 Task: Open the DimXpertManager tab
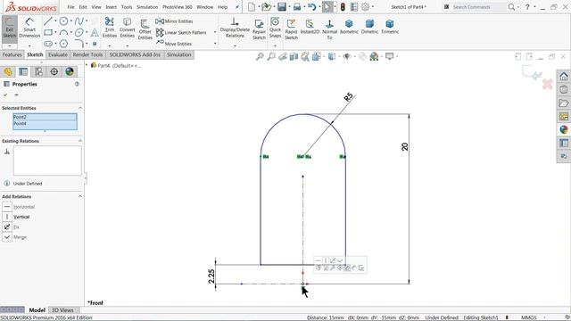pos(54,71)
